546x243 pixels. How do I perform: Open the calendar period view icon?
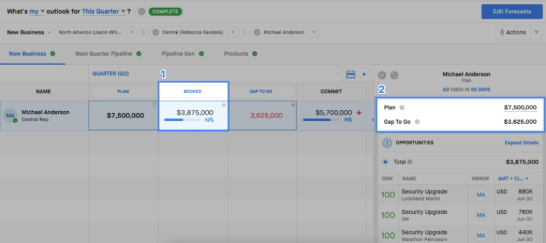click(x=350, y=74)
